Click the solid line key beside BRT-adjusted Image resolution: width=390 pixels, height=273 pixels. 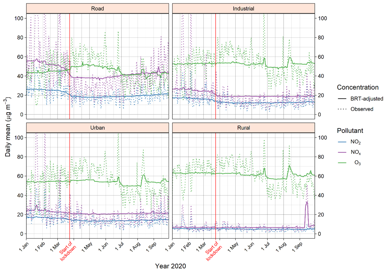tap(342, 99)
